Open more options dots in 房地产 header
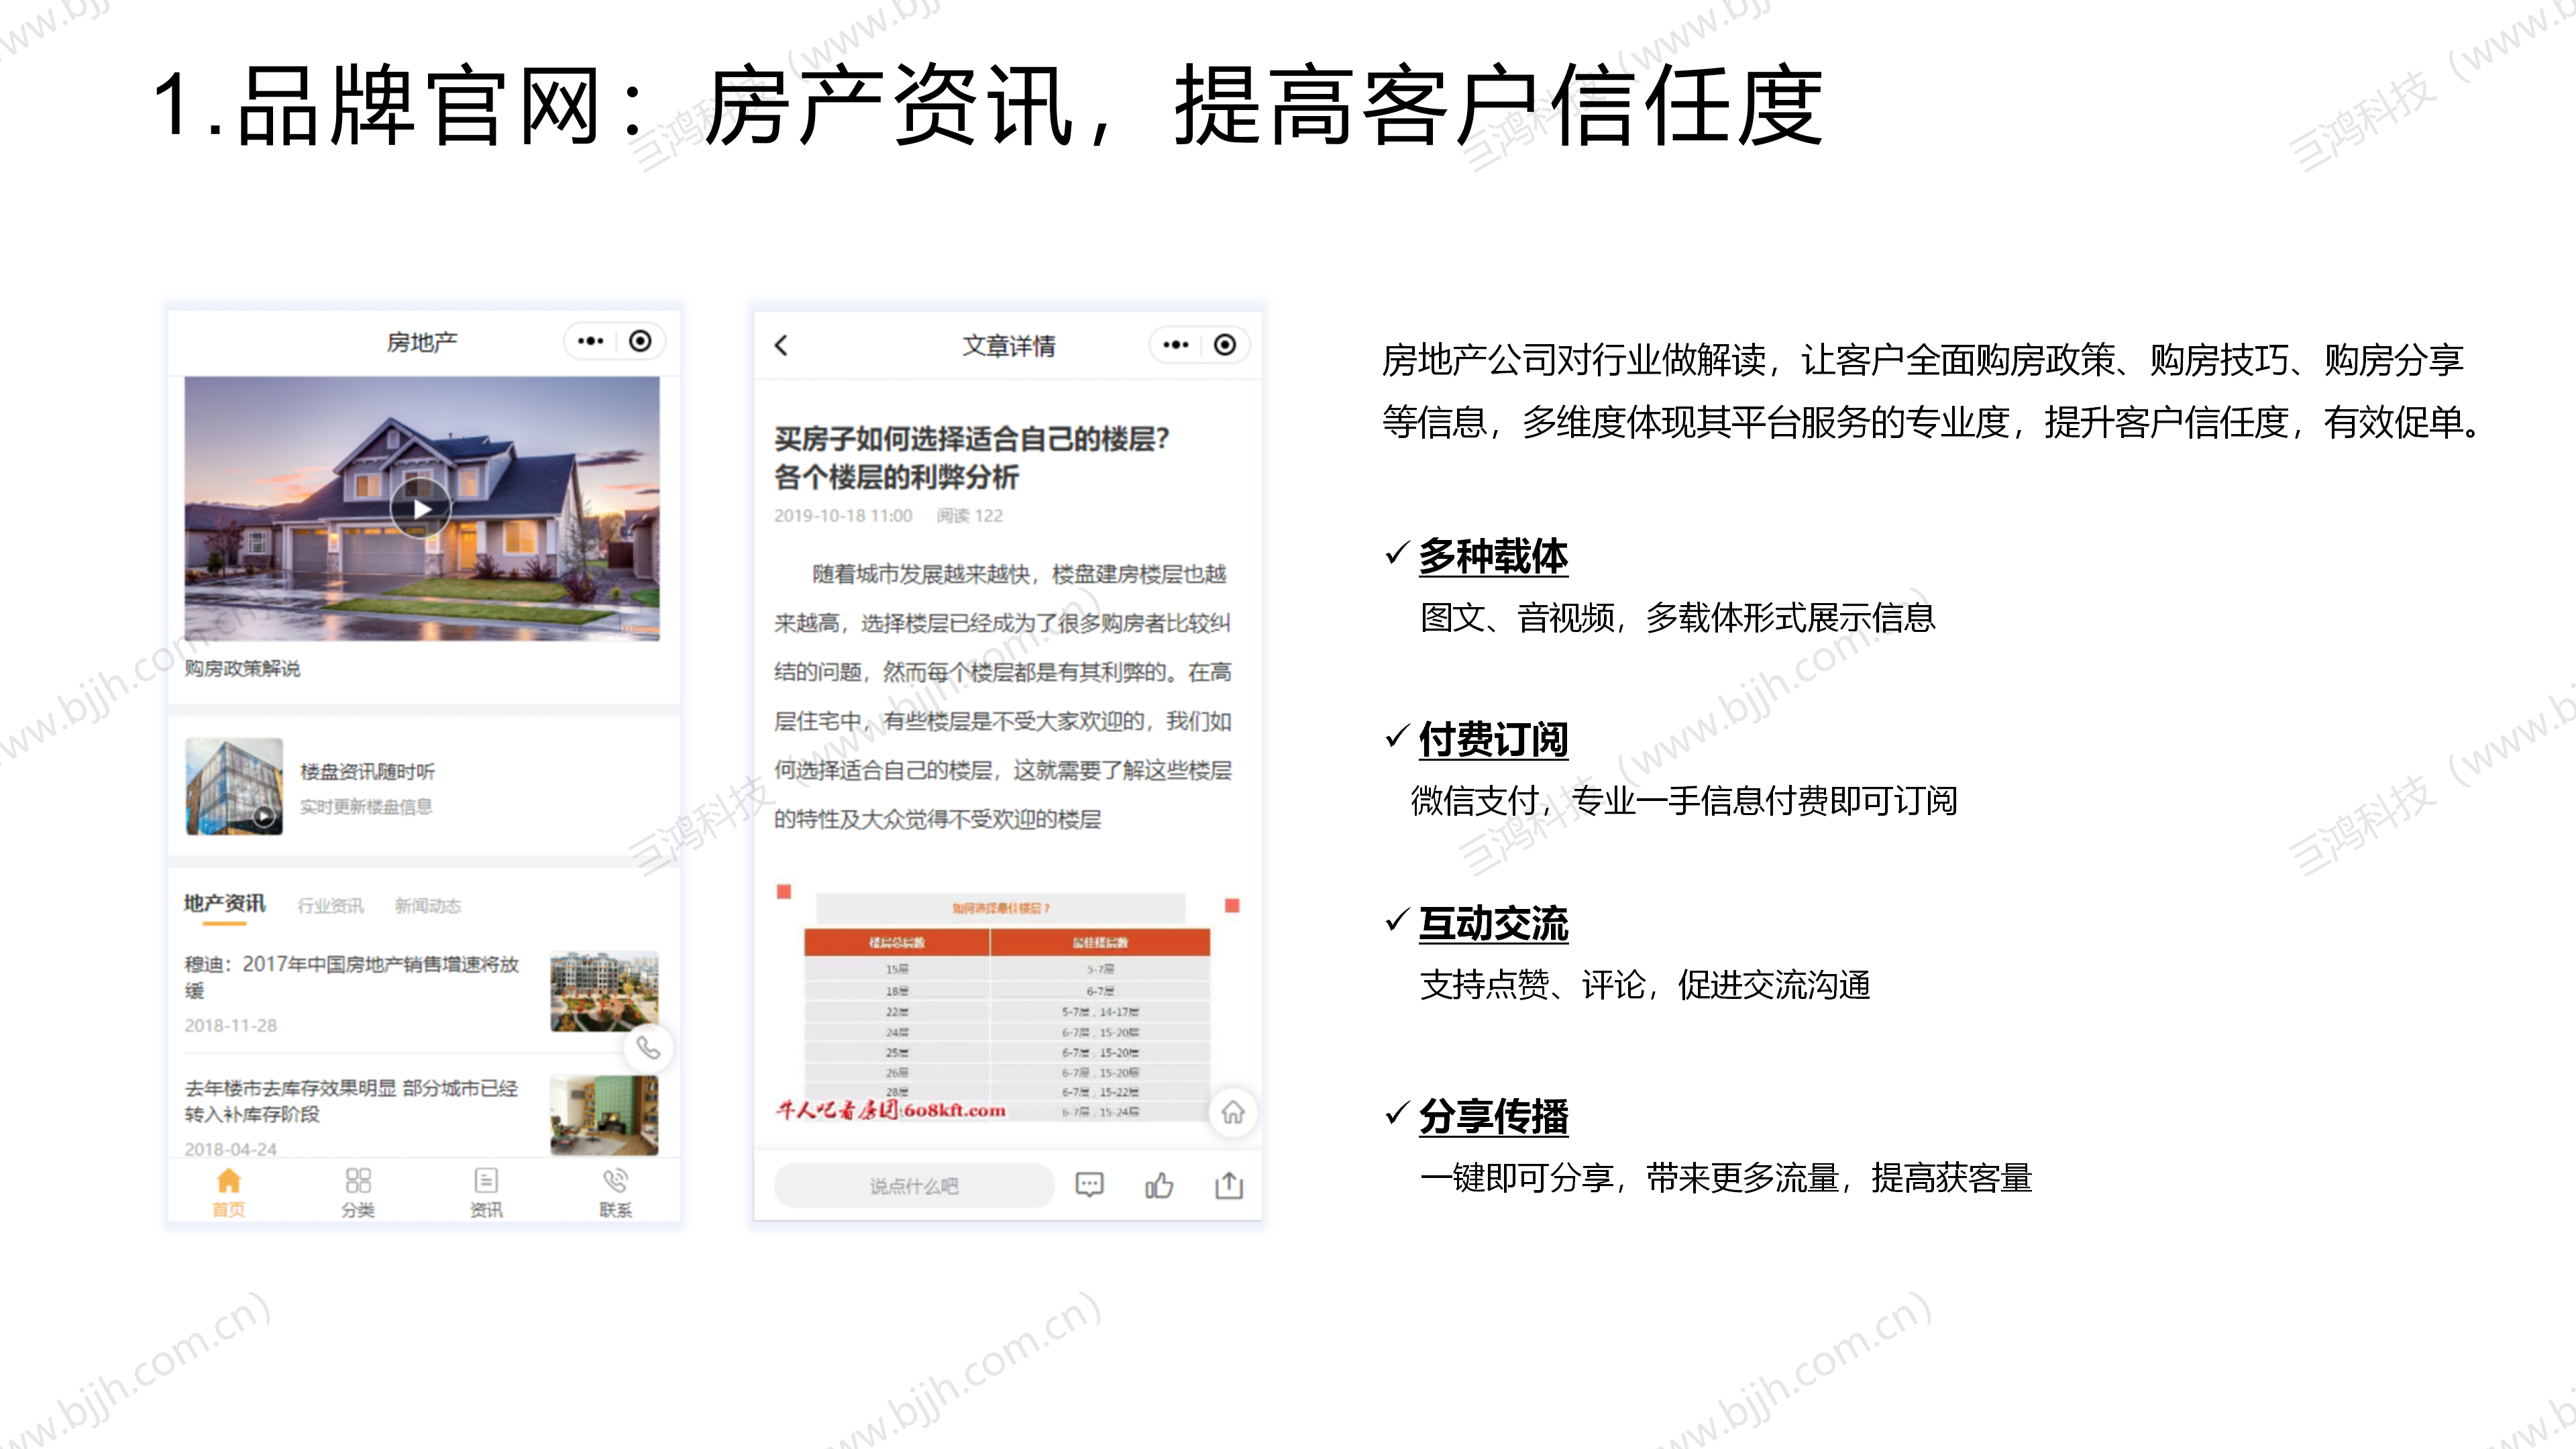Image resolution: width=2576 pixels, height=1449 pixels. pos(590,341)
